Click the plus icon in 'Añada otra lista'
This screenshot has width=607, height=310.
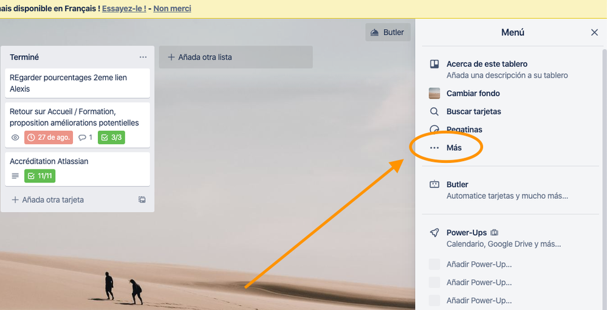(x=171, y=57)
